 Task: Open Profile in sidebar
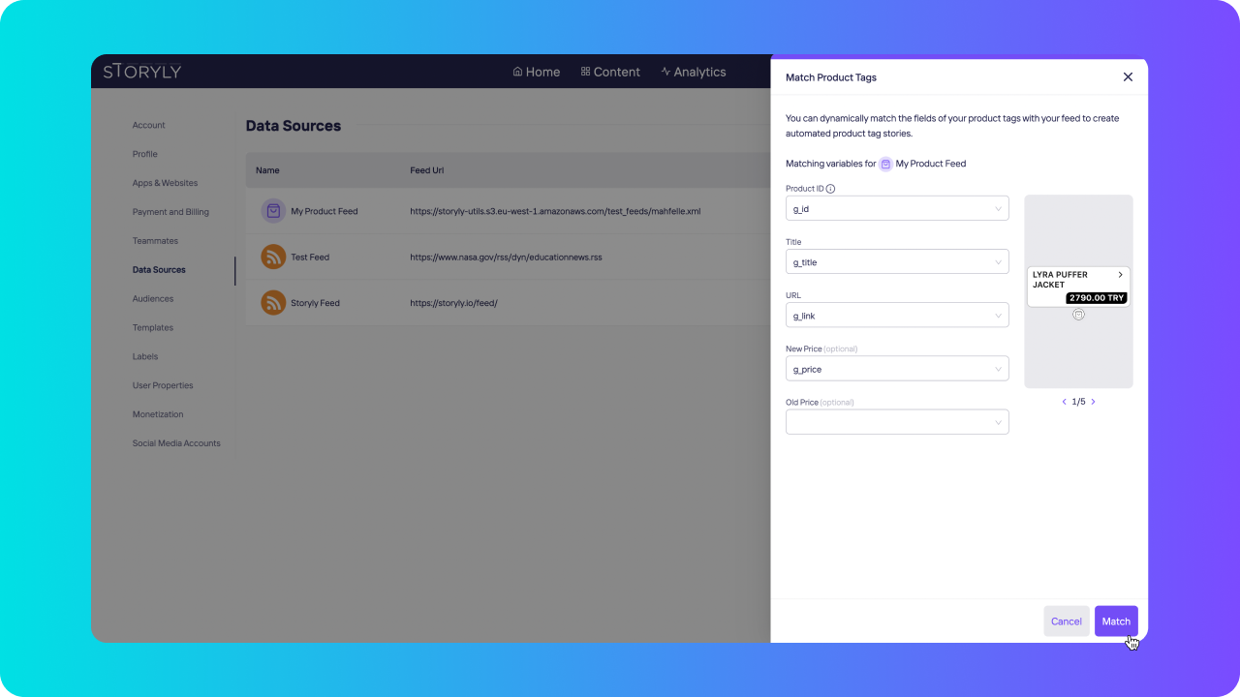pyautogui.click(x=145, y=154)
